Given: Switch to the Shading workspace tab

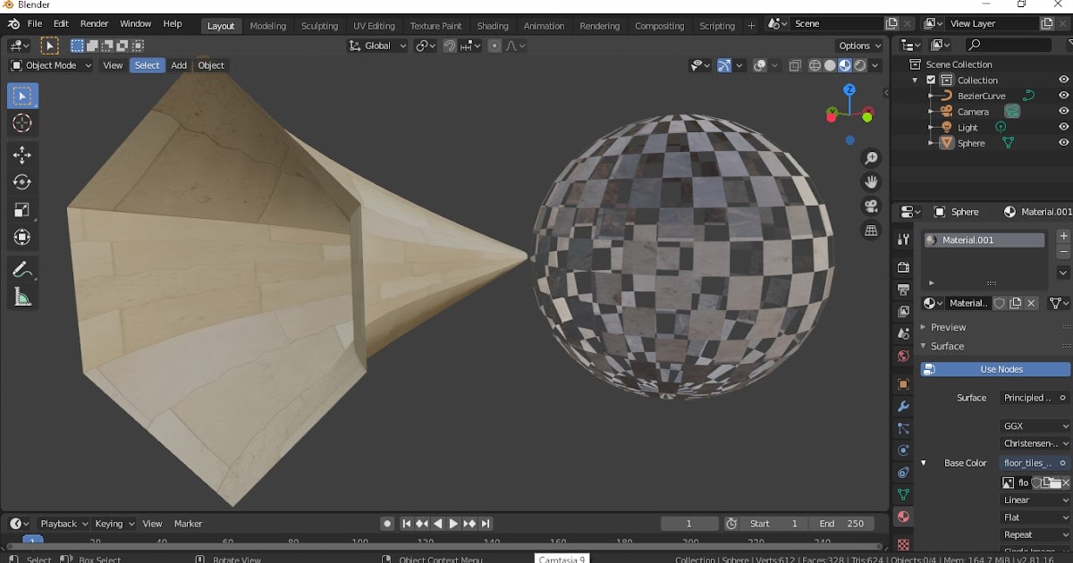Looking at the screenshot, I should 492,26.
